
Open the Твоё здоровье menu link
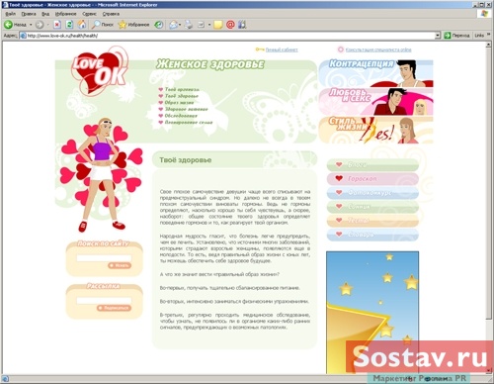pyautogui.click(x=182, y=96)
